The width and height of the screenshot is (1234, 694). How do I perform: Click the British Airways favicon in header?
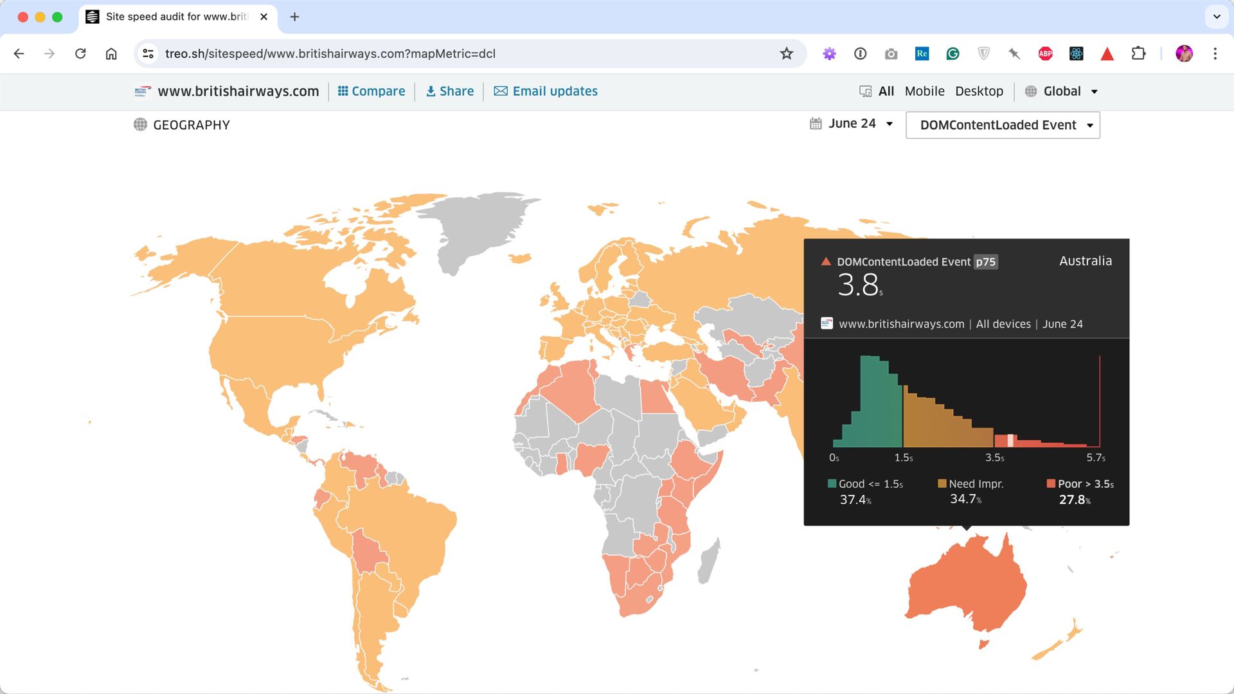point(142,91)
